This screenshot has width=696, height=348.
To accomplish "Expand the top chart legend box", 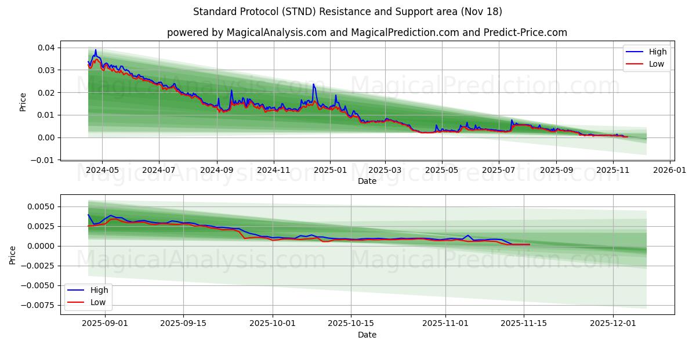I will pyautogui.click(x=648, y=57).
